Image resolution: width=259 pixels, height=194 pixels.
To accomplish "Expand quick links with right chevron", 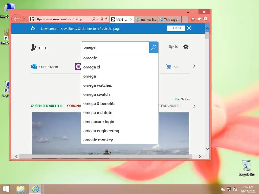I will click(x=195, y=66).
